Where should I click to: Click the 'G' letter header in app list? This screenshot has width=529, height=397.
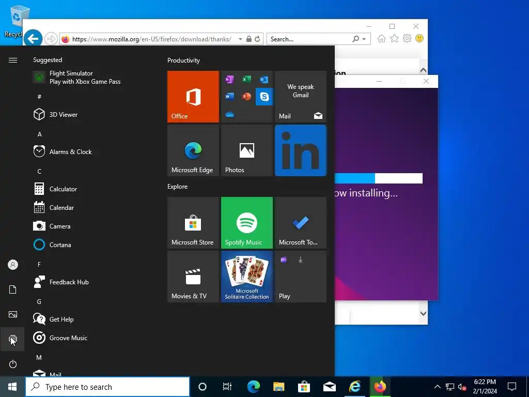pyautogui.click(x=39, y=301)
